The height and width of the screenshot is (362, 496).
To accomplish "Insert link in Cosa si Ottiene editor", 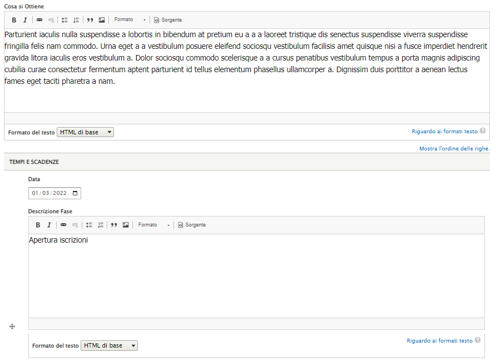I will (39, 20).
